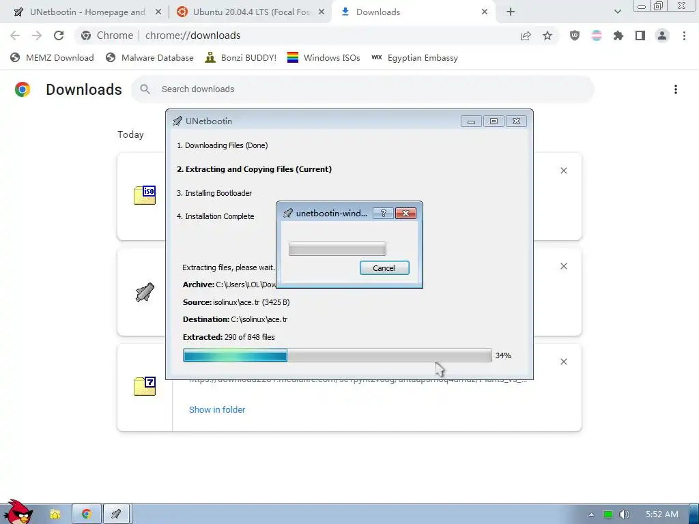Click 'Extracted: 290 of 848 files' text

[229, 337]
